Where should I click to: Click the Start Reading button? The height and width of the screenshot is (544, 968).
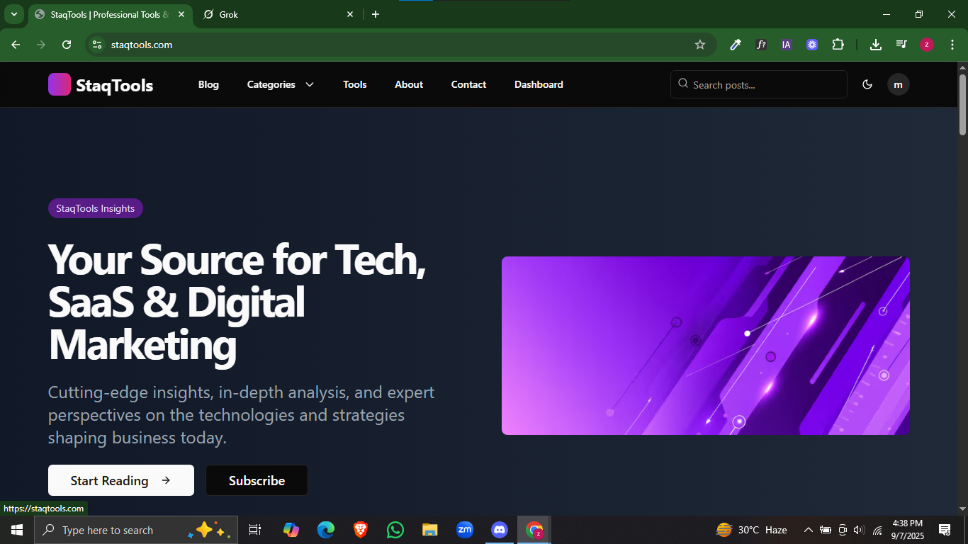[x=121, y=480]
